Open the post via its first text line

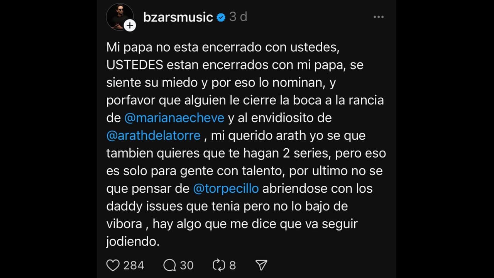point(225,47)
